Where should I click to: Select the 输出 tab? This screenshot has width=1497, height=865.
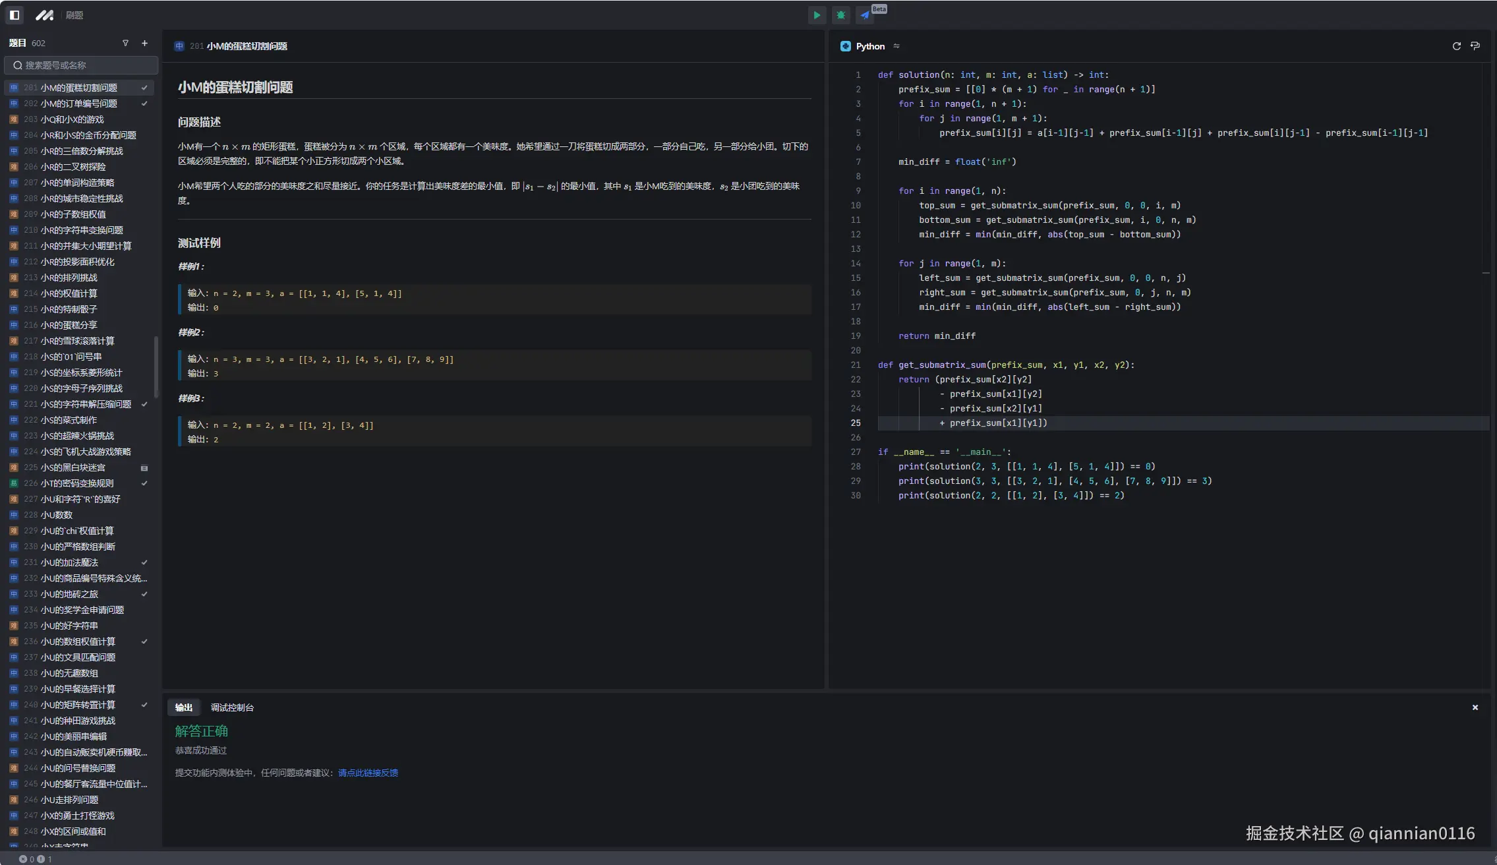183,707
